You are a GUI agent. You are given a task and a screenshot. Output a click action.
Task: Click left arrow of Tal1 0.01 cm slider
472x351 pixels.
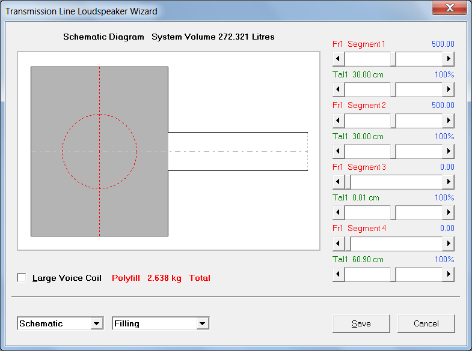[339, 212]
